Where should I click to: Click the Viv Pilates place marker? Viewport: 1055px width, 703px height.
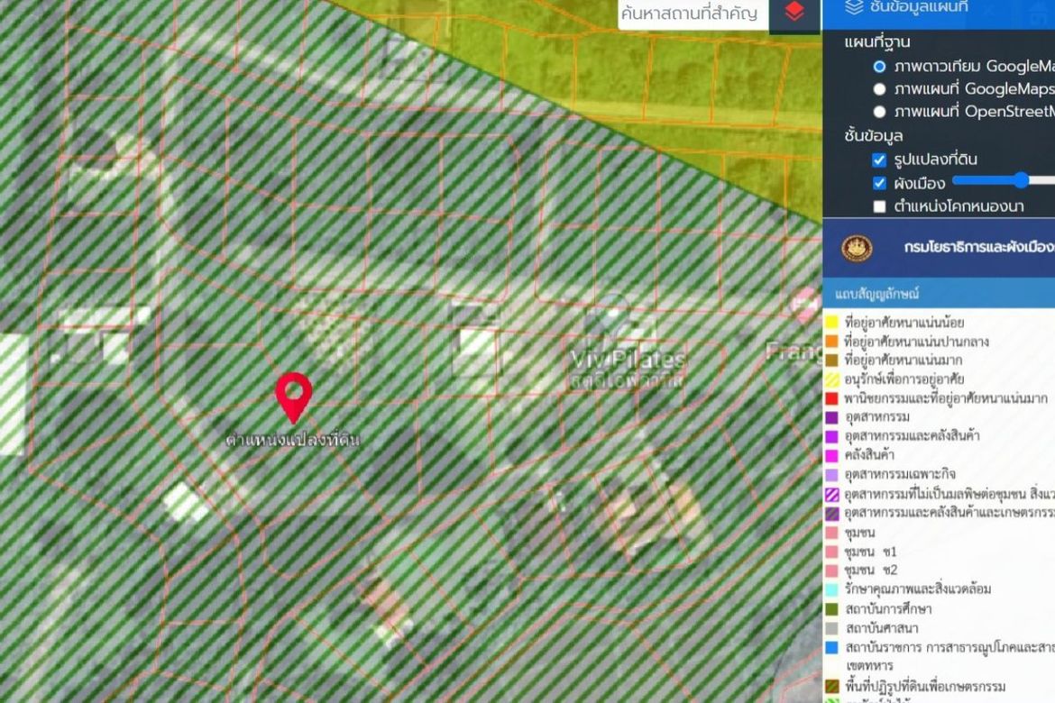(611, 317)
